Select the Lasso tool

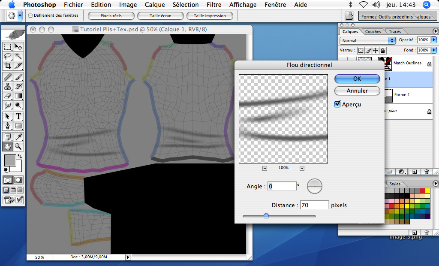pos(8,56)
